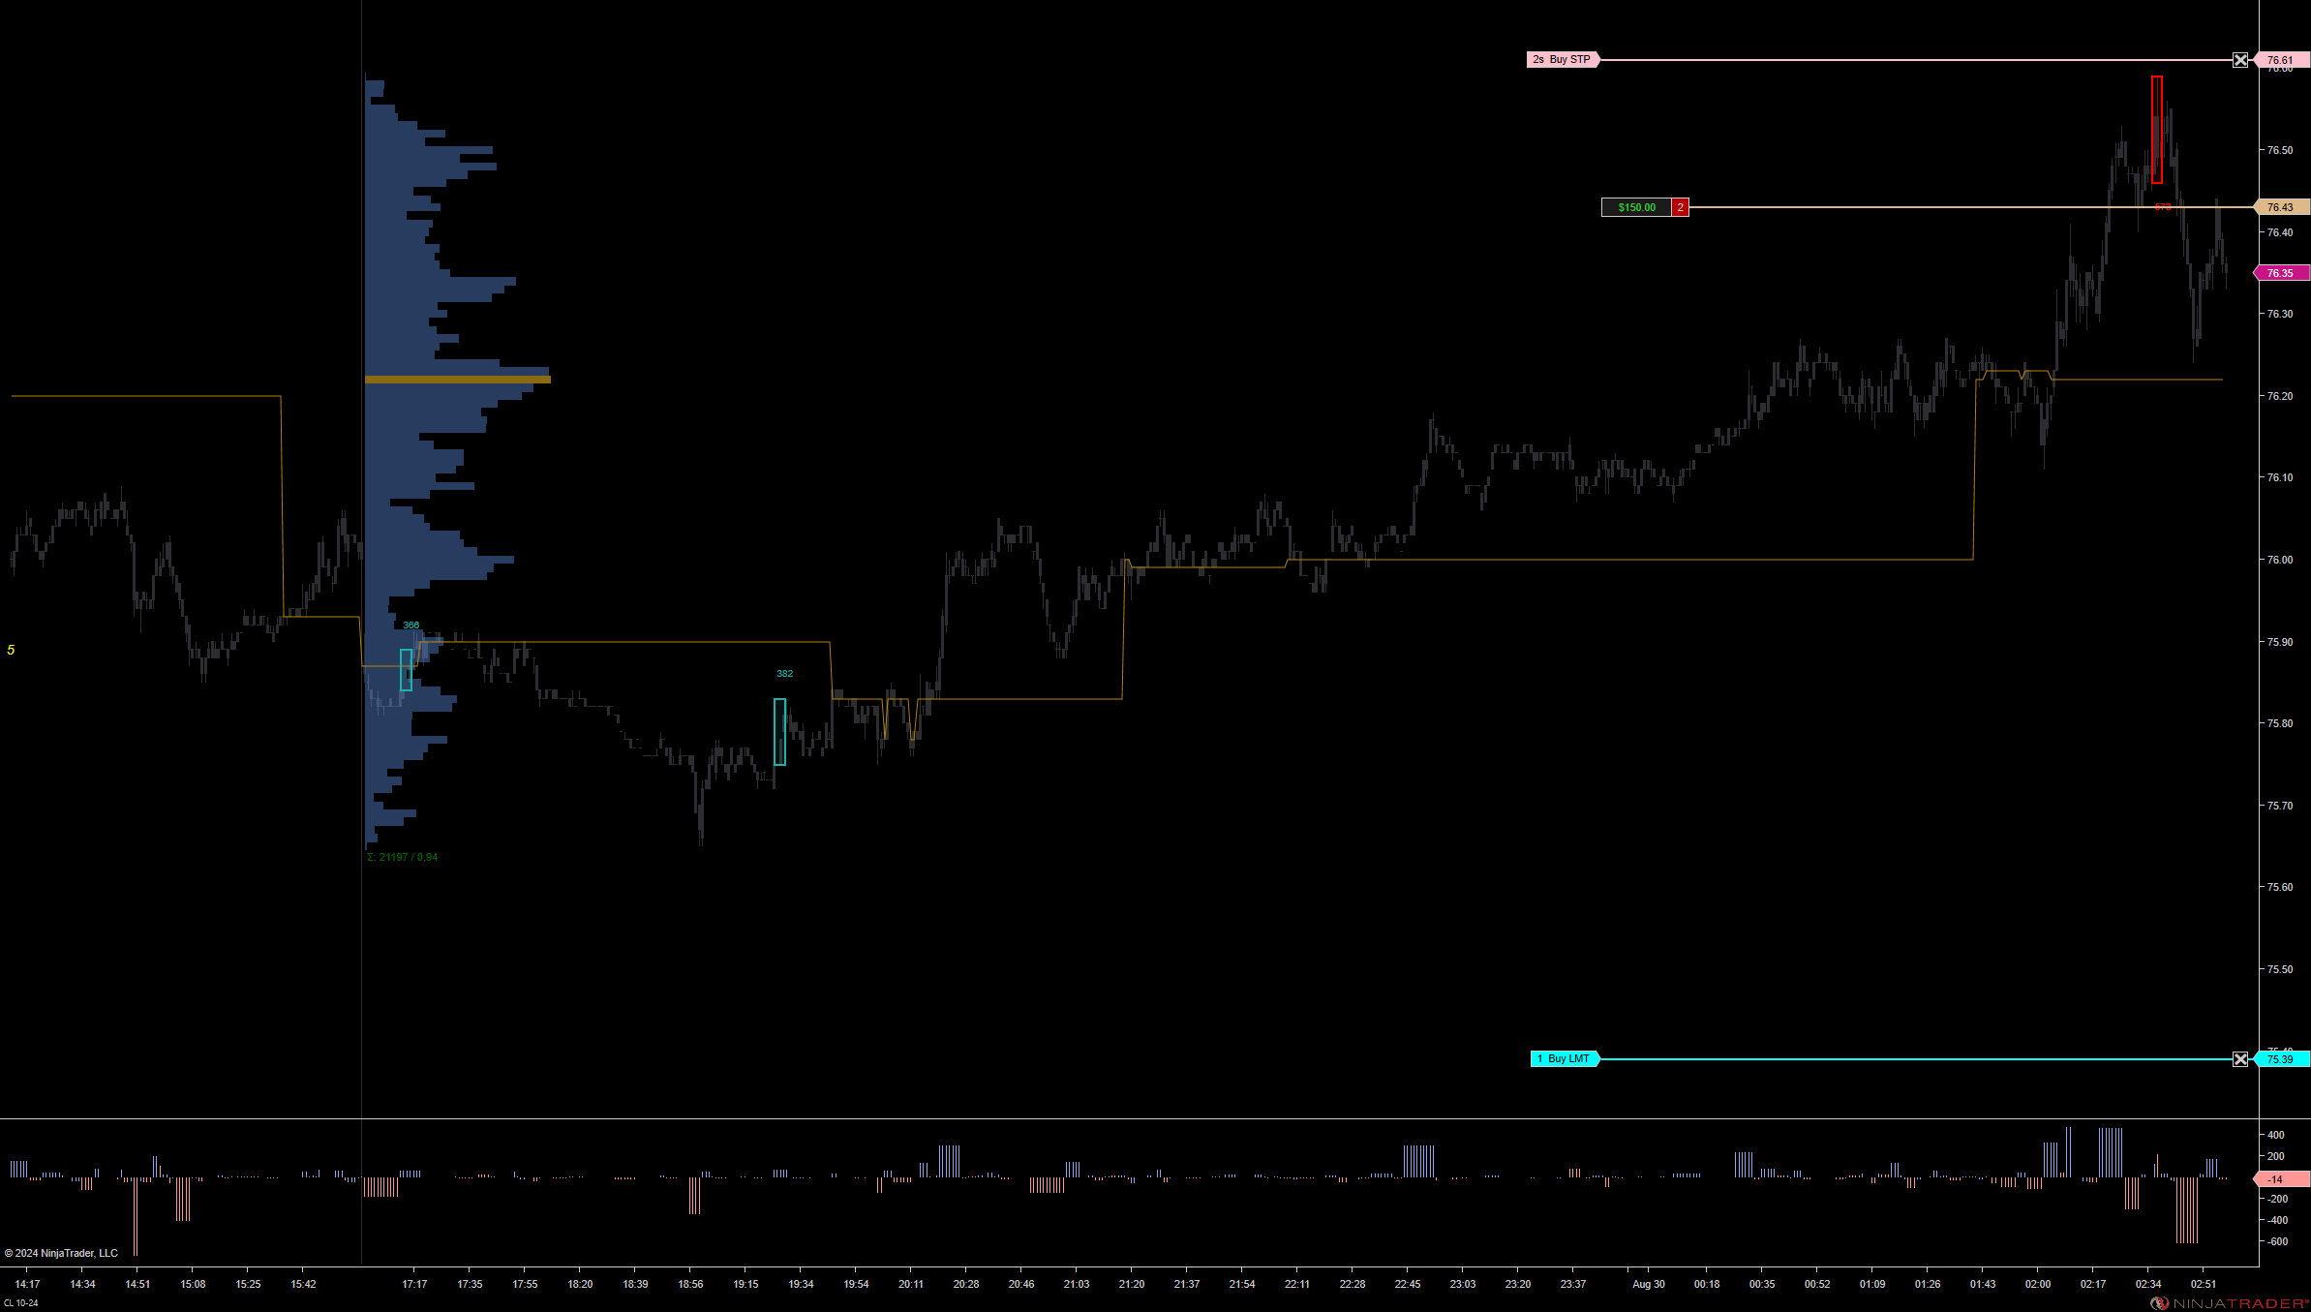Viewport: 2311px width, 1312px height.
Task: Click the 1 Buy LMT order flag
Action: [x=1565, y=1059]
